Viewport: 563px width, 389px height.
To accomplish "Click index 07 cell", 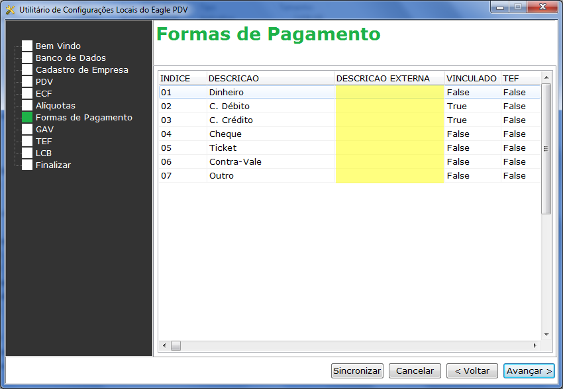I will (x=183, y=176).
